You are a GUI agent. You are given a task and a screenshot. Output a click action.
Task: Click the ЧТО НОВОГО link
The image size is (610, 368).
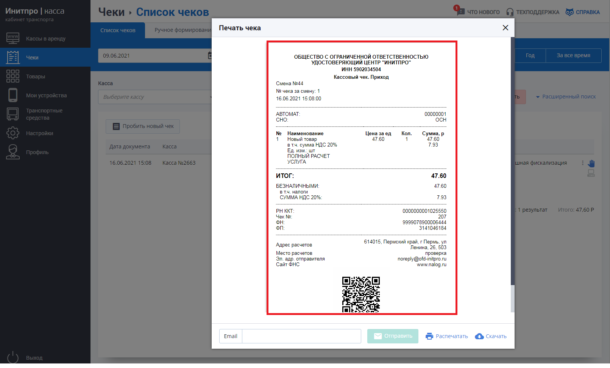tap(483, 12)
